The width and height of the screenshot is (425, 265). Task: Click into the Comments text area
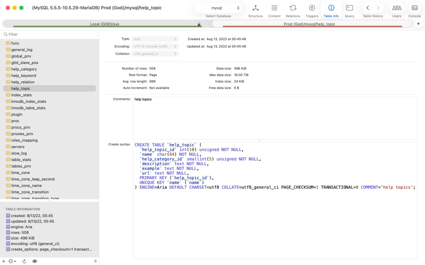pyautogui.click(x=275, y=118)
